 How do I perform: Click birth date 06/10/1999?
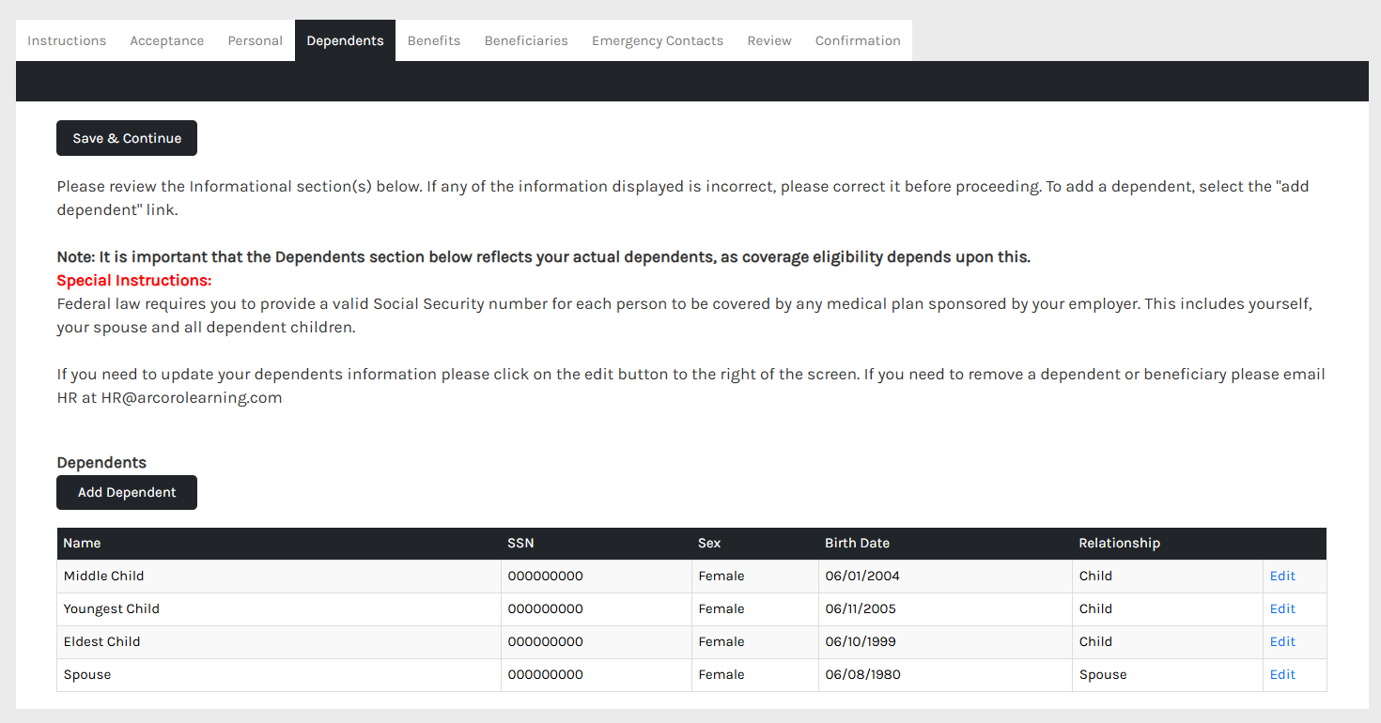(x=861, y=641)
